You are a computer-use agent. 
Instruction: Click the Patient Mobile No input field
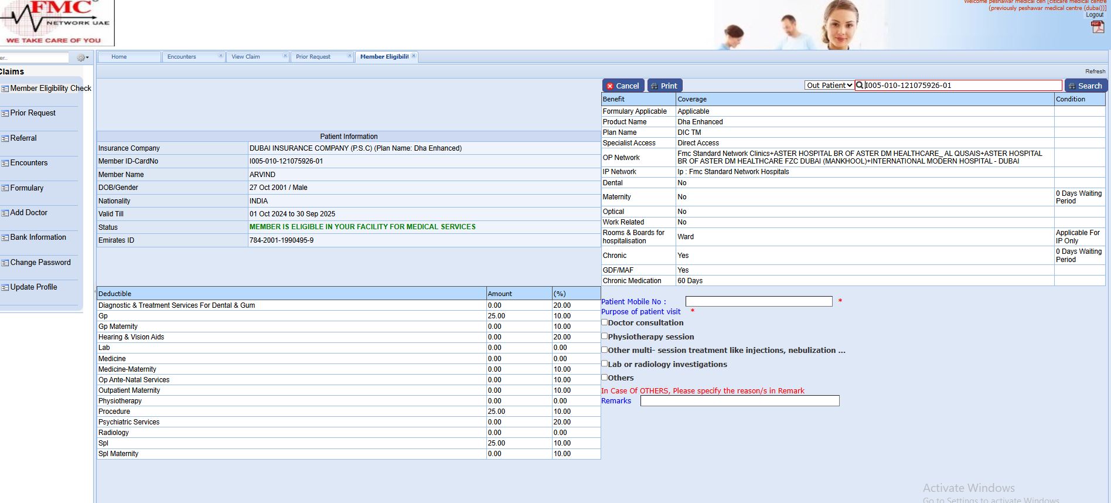click(x=758, y=301)
